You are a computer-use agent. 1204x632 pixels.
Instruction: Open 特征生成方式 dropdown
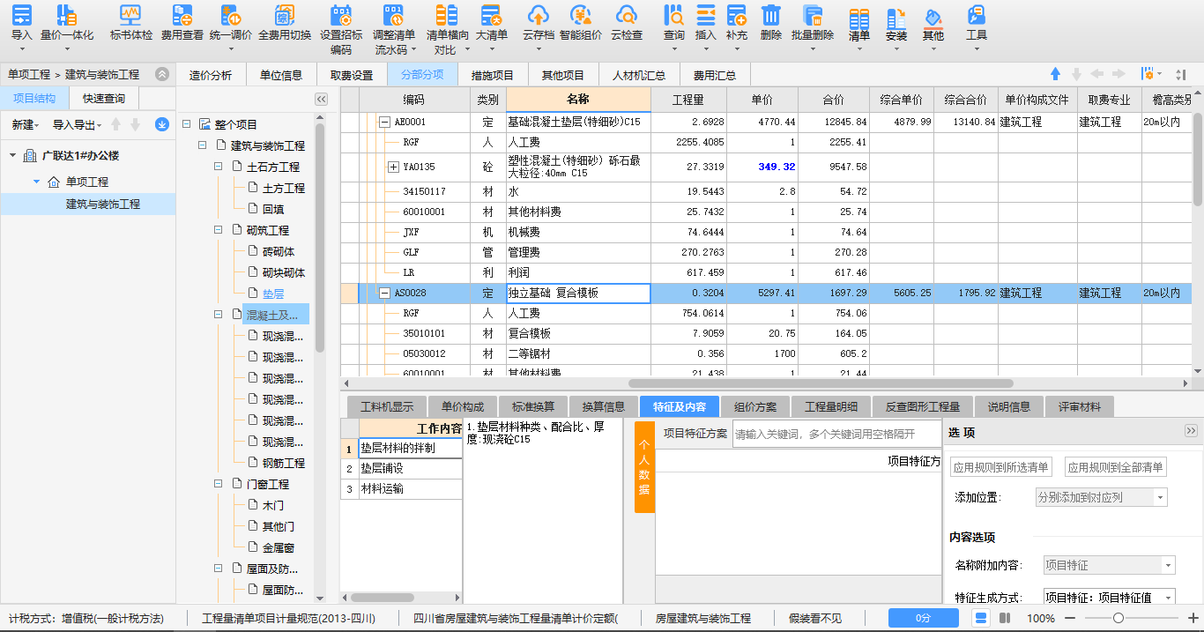1110,598
